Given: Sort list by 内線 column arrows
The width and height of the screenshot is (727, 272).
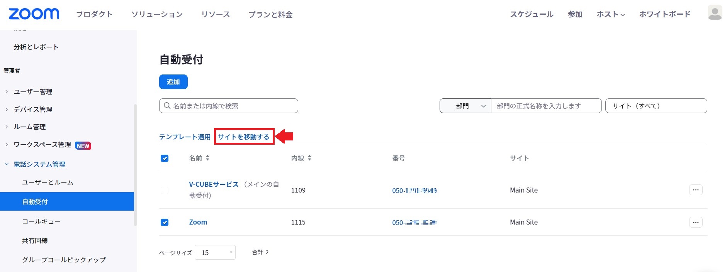Looking at the screenshot, I should point(309,158).
